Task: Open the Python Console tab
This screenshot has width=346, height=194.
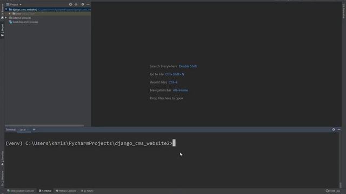Action: (x=66, y=191)
